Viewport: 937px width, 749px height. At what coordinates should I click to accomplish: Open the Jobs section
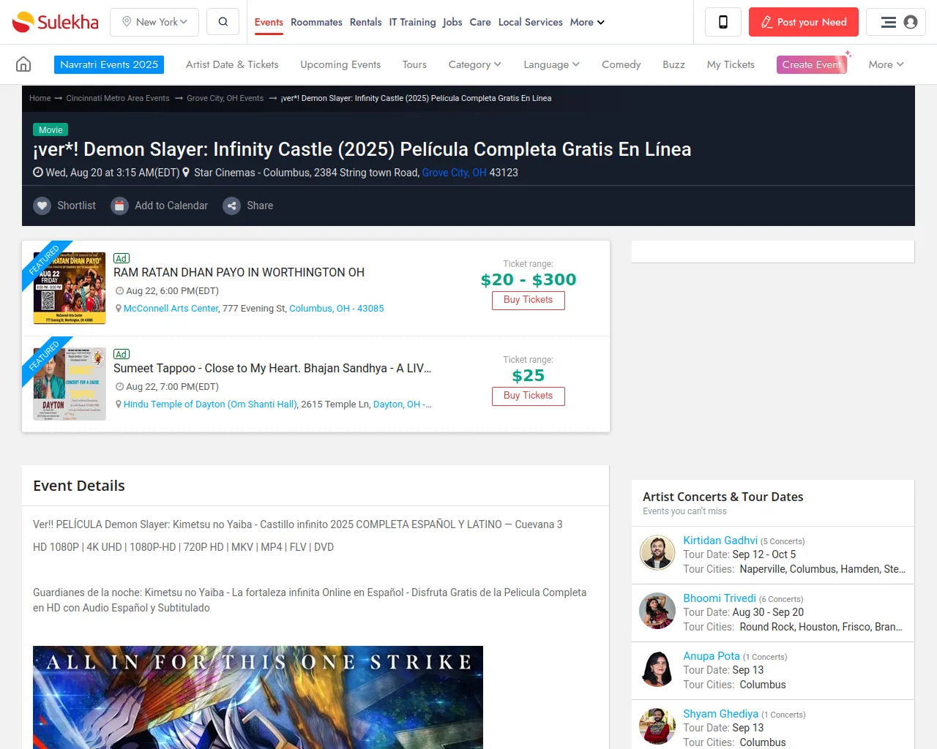point(452,22)
